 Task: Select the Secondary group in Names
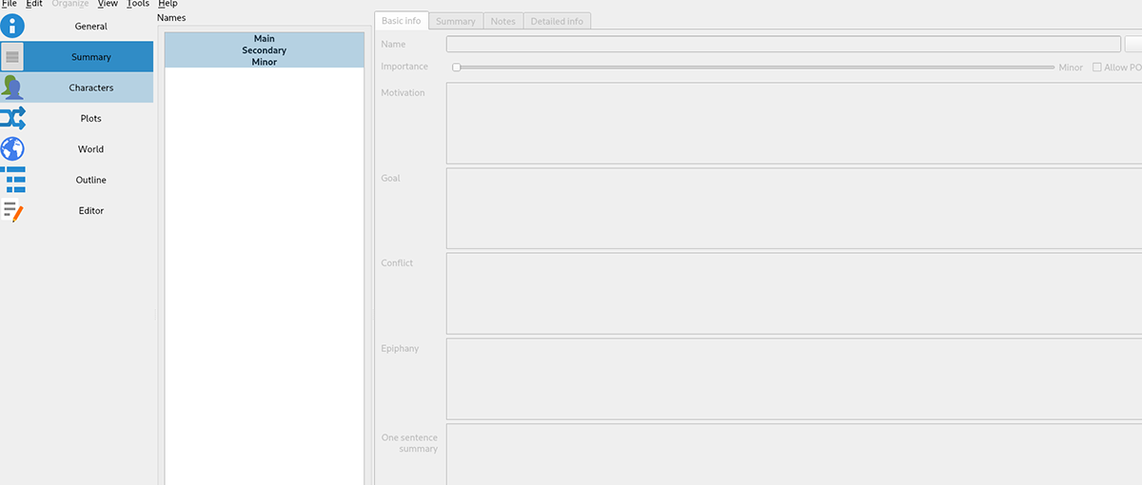(265, 50)
